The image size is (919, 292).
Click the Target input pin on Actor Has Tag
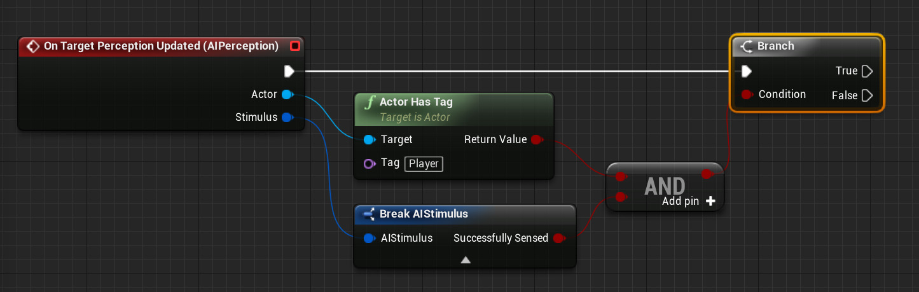(369, 139)
